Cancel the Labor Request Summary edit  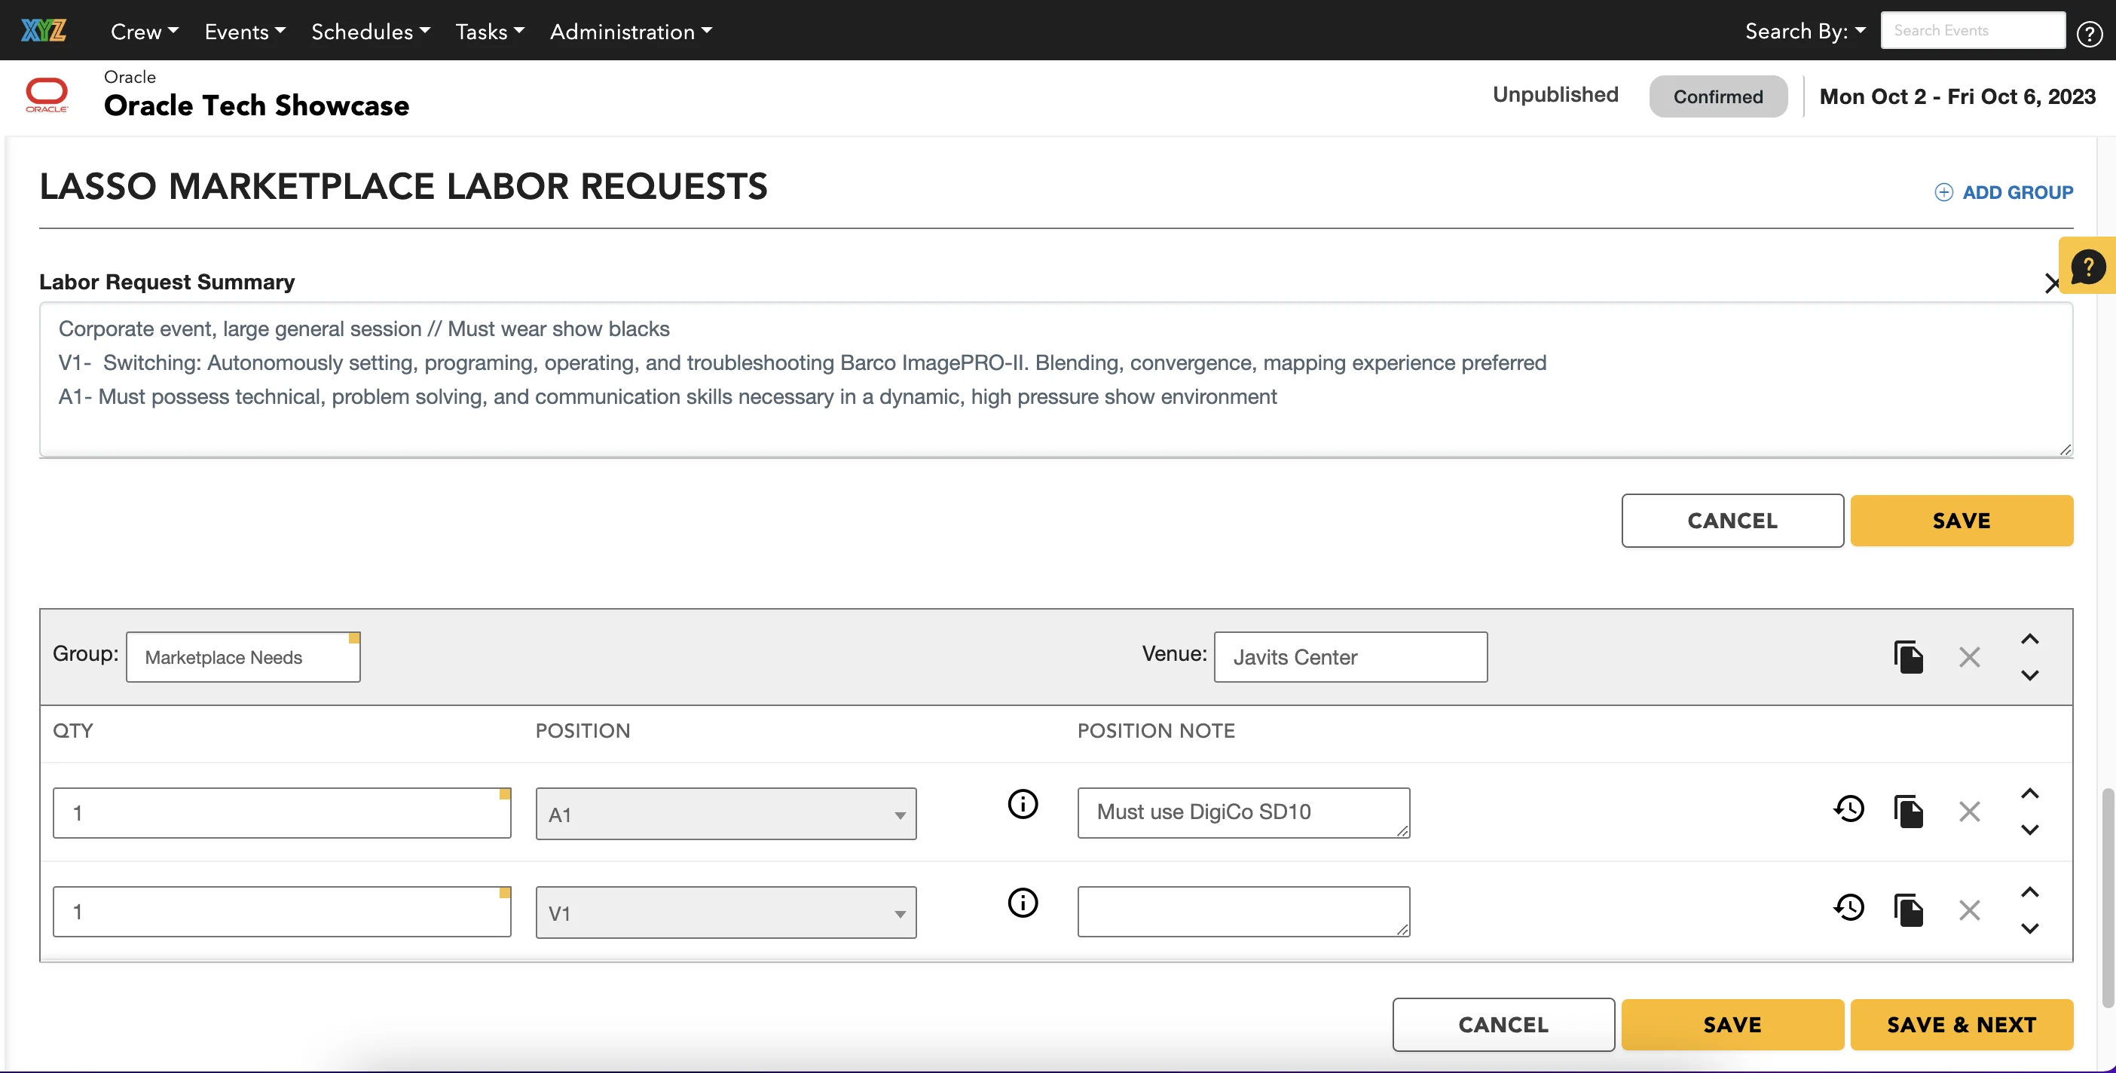click(x=1732, y=520)
